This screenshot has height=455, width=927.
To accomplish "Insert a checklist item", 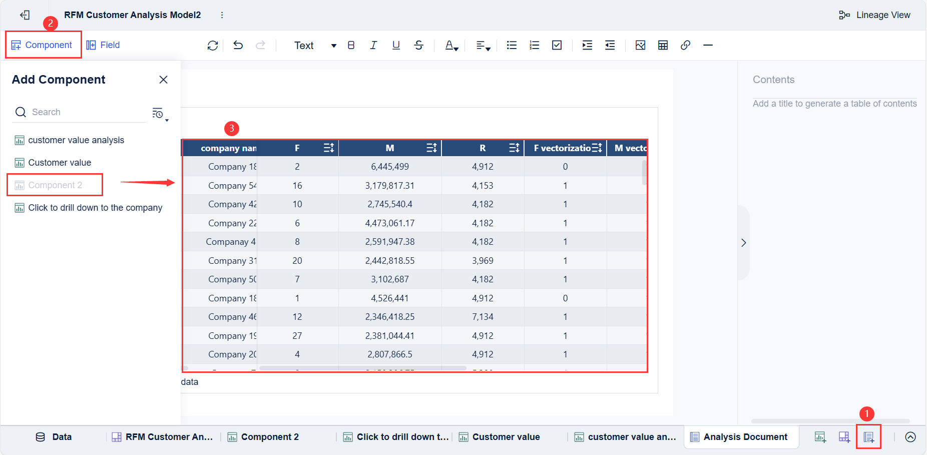I will [557, 45].
